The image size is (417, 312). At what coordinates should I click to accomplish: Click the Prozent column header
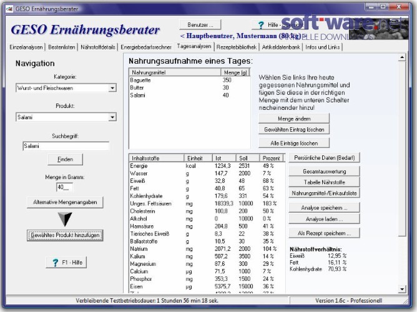click(272, 158)
